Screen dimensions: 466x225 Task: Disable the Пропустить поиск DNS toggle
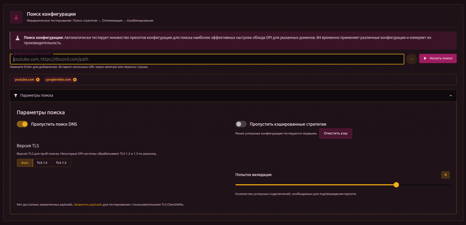click(x=22, y=124)
